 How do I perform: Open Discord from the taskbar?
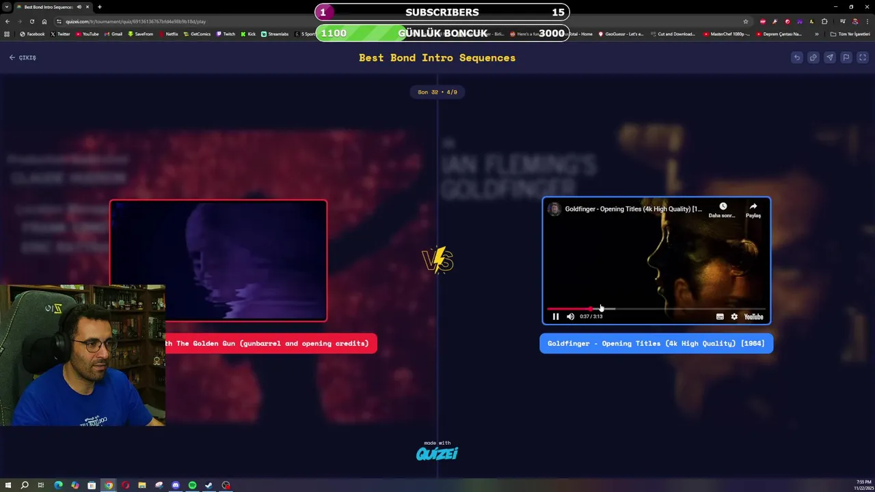pyautogui.click(x=176, y=485)
